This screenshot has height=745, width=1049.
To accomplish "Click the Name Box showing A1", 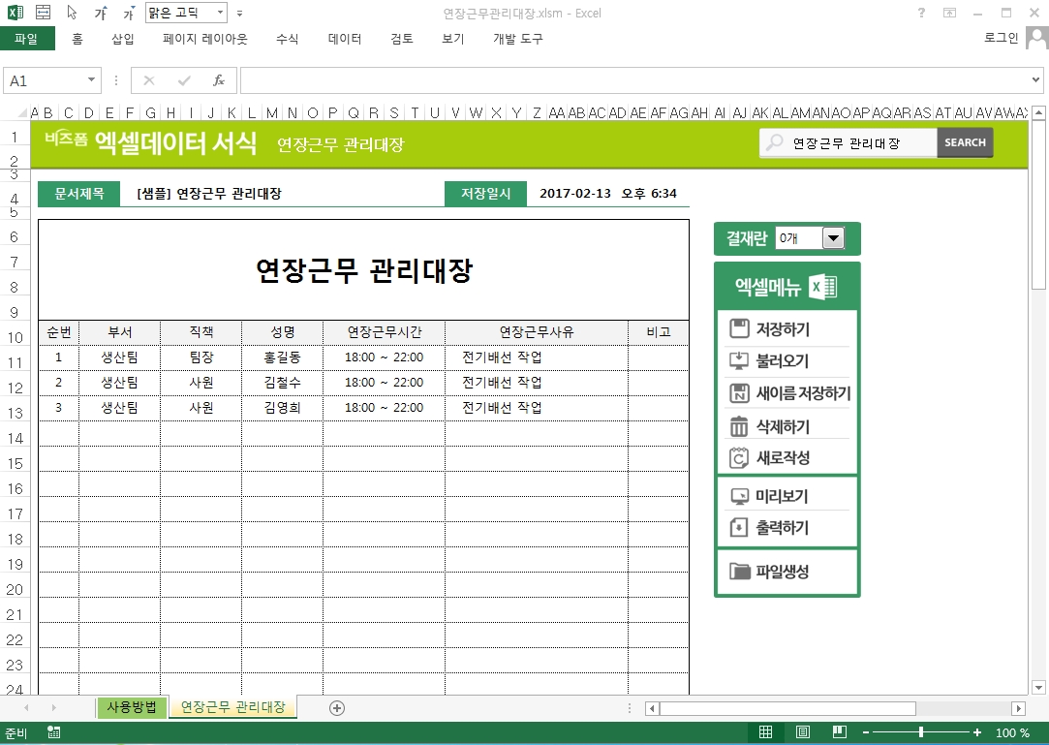I will click(44, 80).
